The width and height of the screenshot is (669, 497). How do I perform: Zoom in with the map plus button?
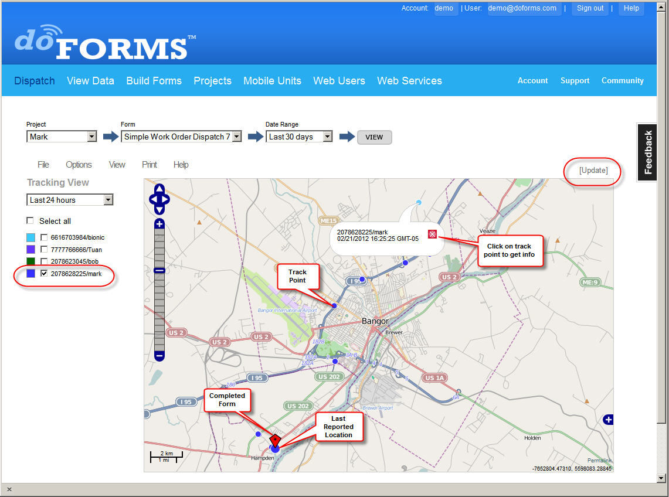coord(159,224)
